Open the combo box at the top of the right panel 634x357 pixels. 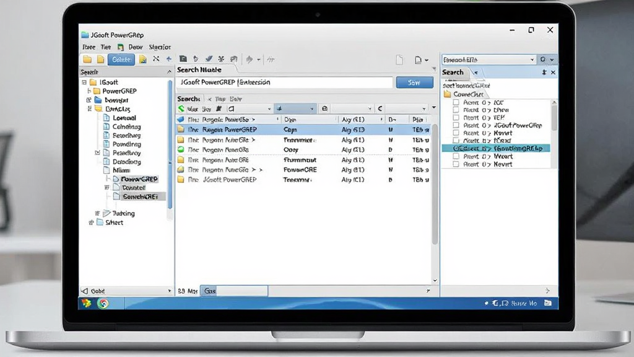pos(489,59)
